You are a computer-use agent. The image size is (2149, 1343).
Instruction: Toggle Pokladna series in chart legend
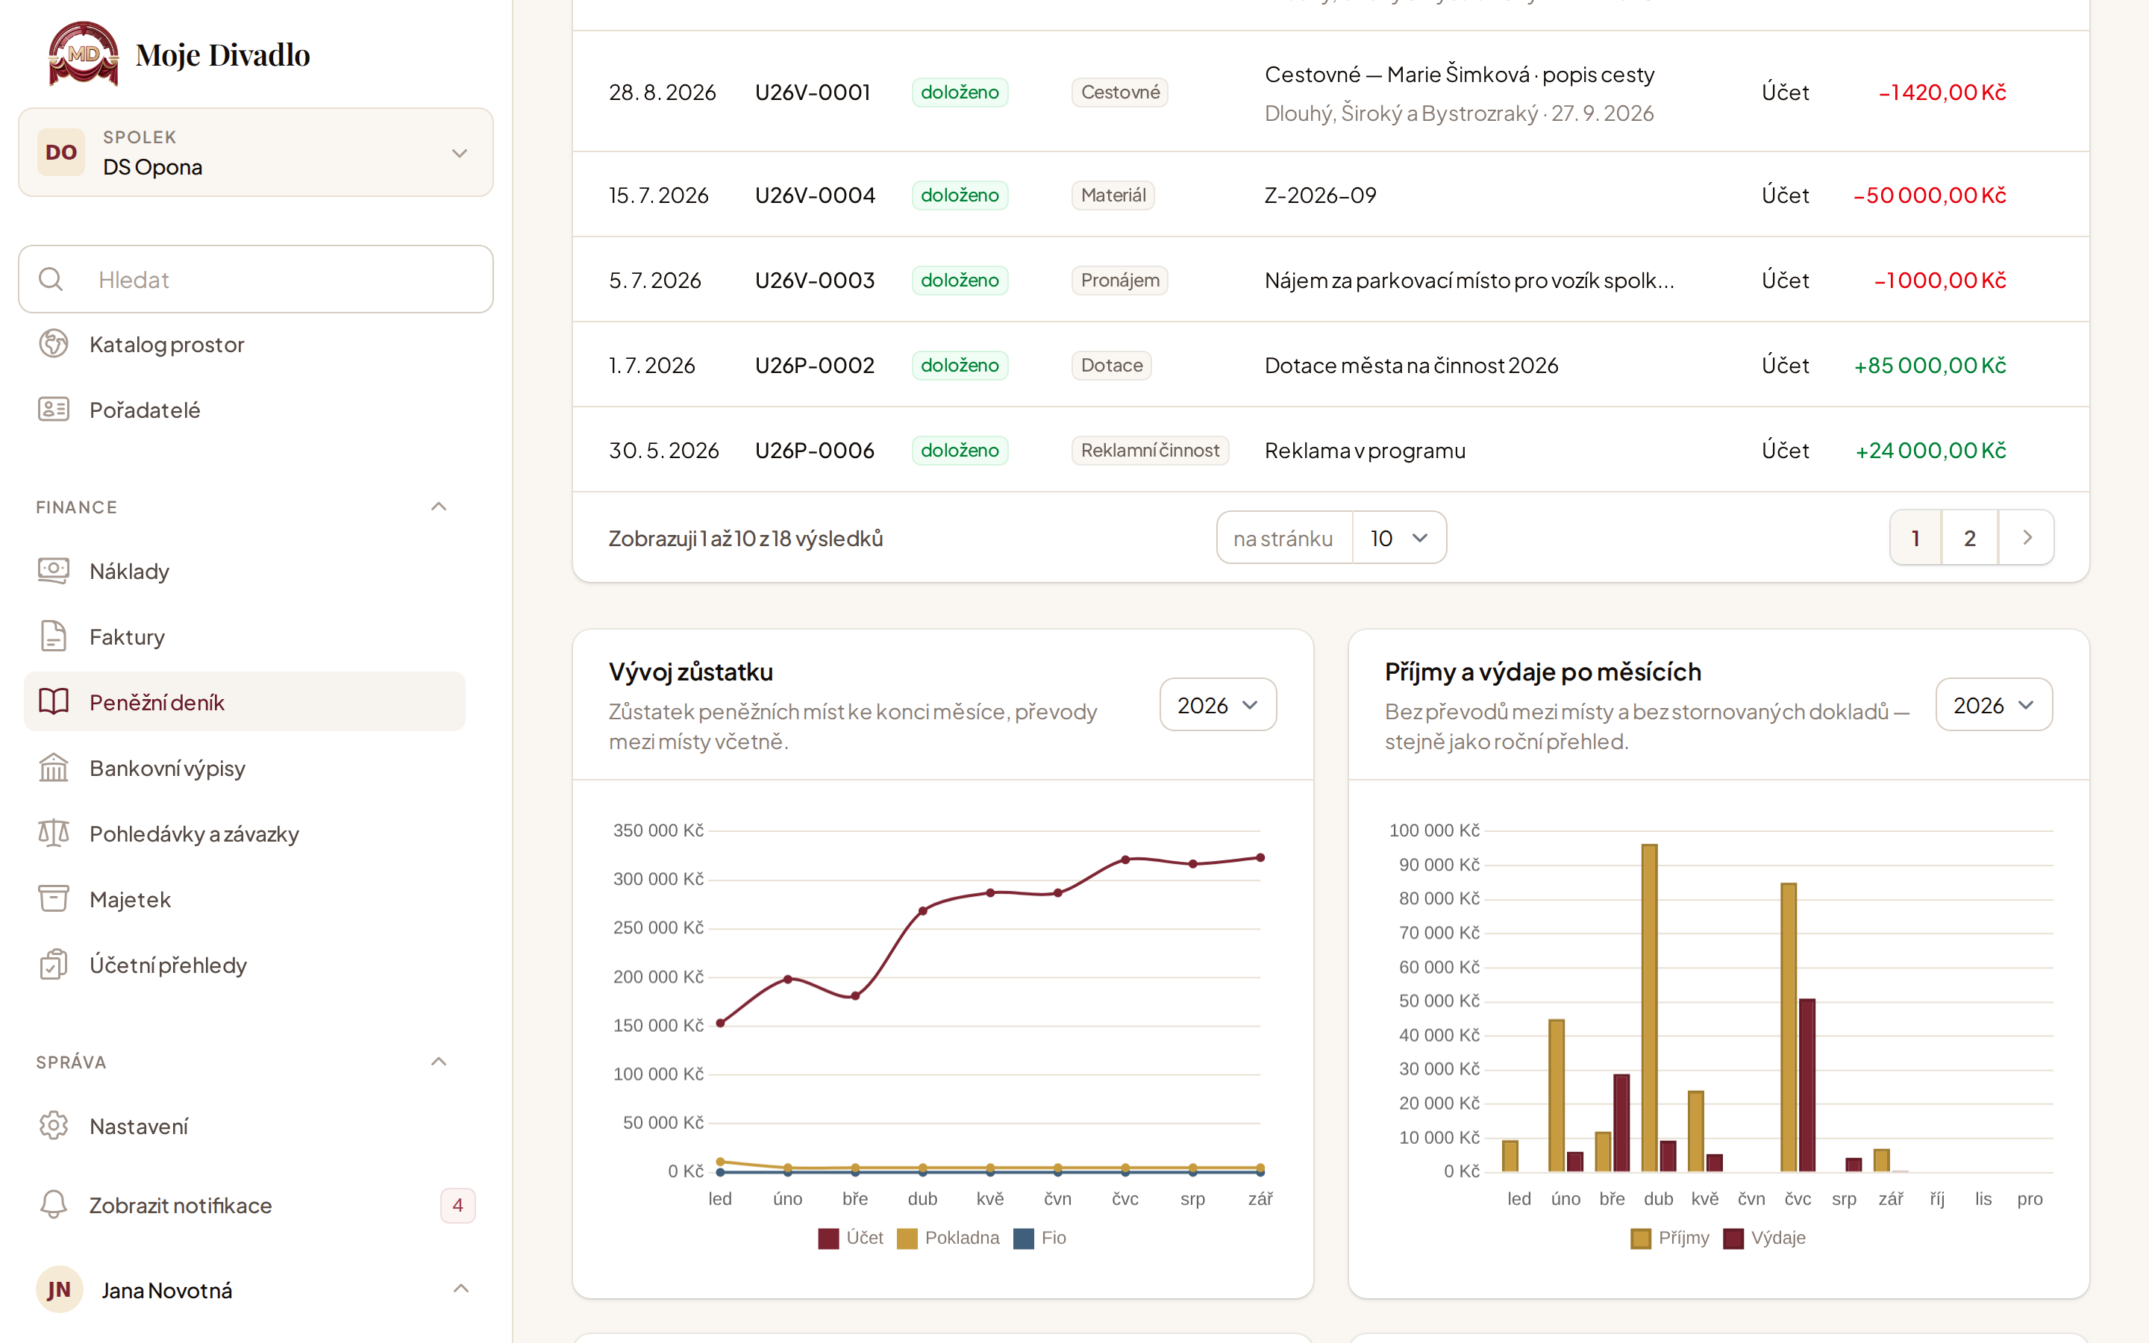click(x=948, y=1239)
